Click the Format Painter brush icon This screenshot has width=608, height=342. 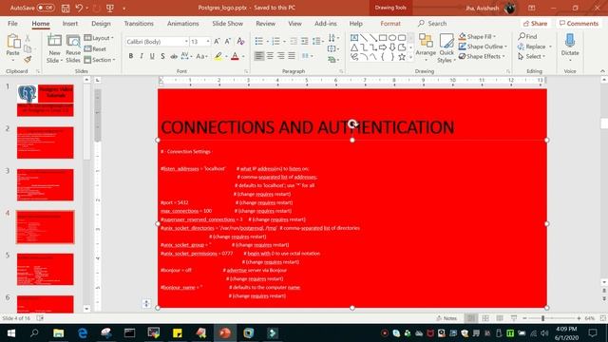[x=28, y=59]
